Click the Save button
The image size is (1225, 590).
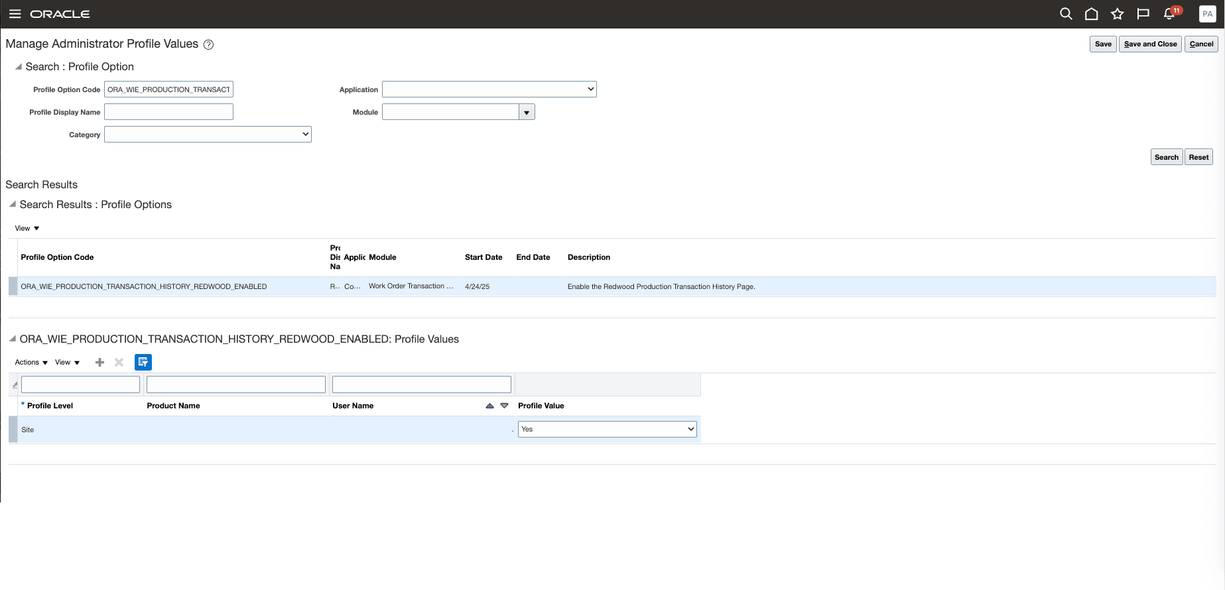1103,44
